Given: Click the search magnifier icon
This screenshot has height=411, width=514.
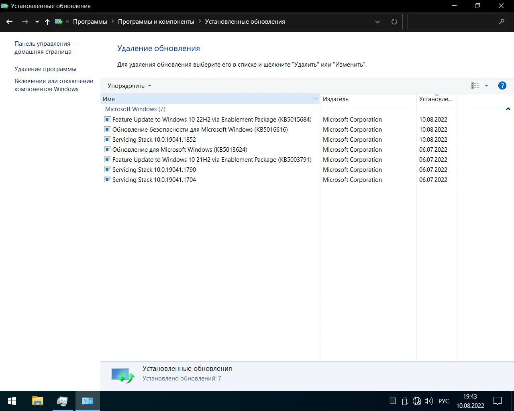Looking at the screenshot, I should 502,22.
